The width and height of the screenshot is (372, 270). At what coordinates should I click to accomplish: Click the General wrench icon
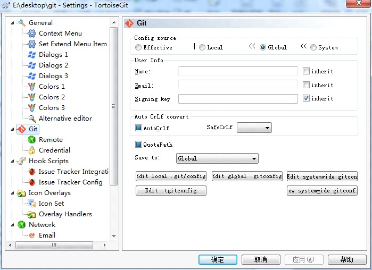point(22,23)
